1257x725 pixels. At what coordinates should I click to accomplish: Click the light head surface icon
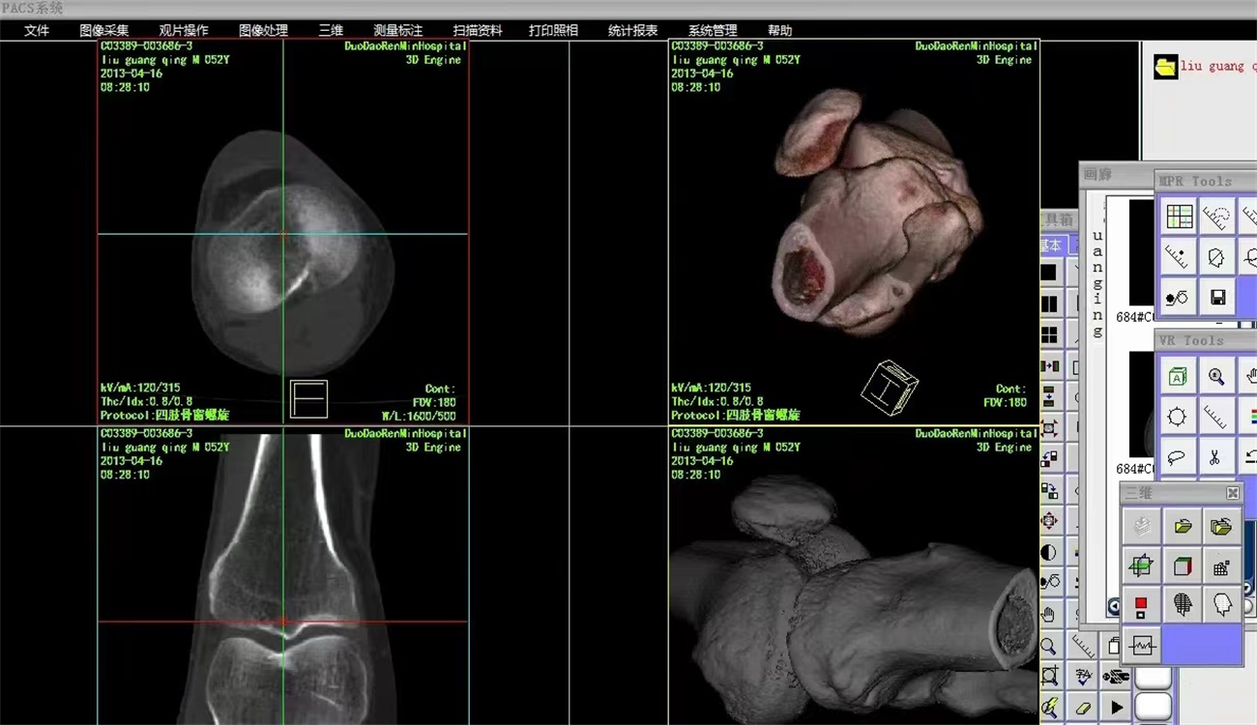tap(1221, 605)
